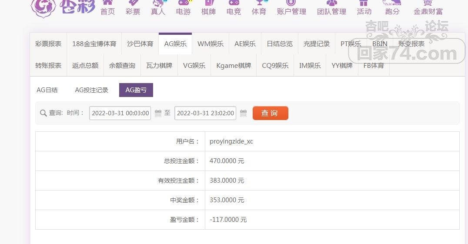Select the 余额查询 tab
Screen dimensions: 468x244
pos(122,66)
